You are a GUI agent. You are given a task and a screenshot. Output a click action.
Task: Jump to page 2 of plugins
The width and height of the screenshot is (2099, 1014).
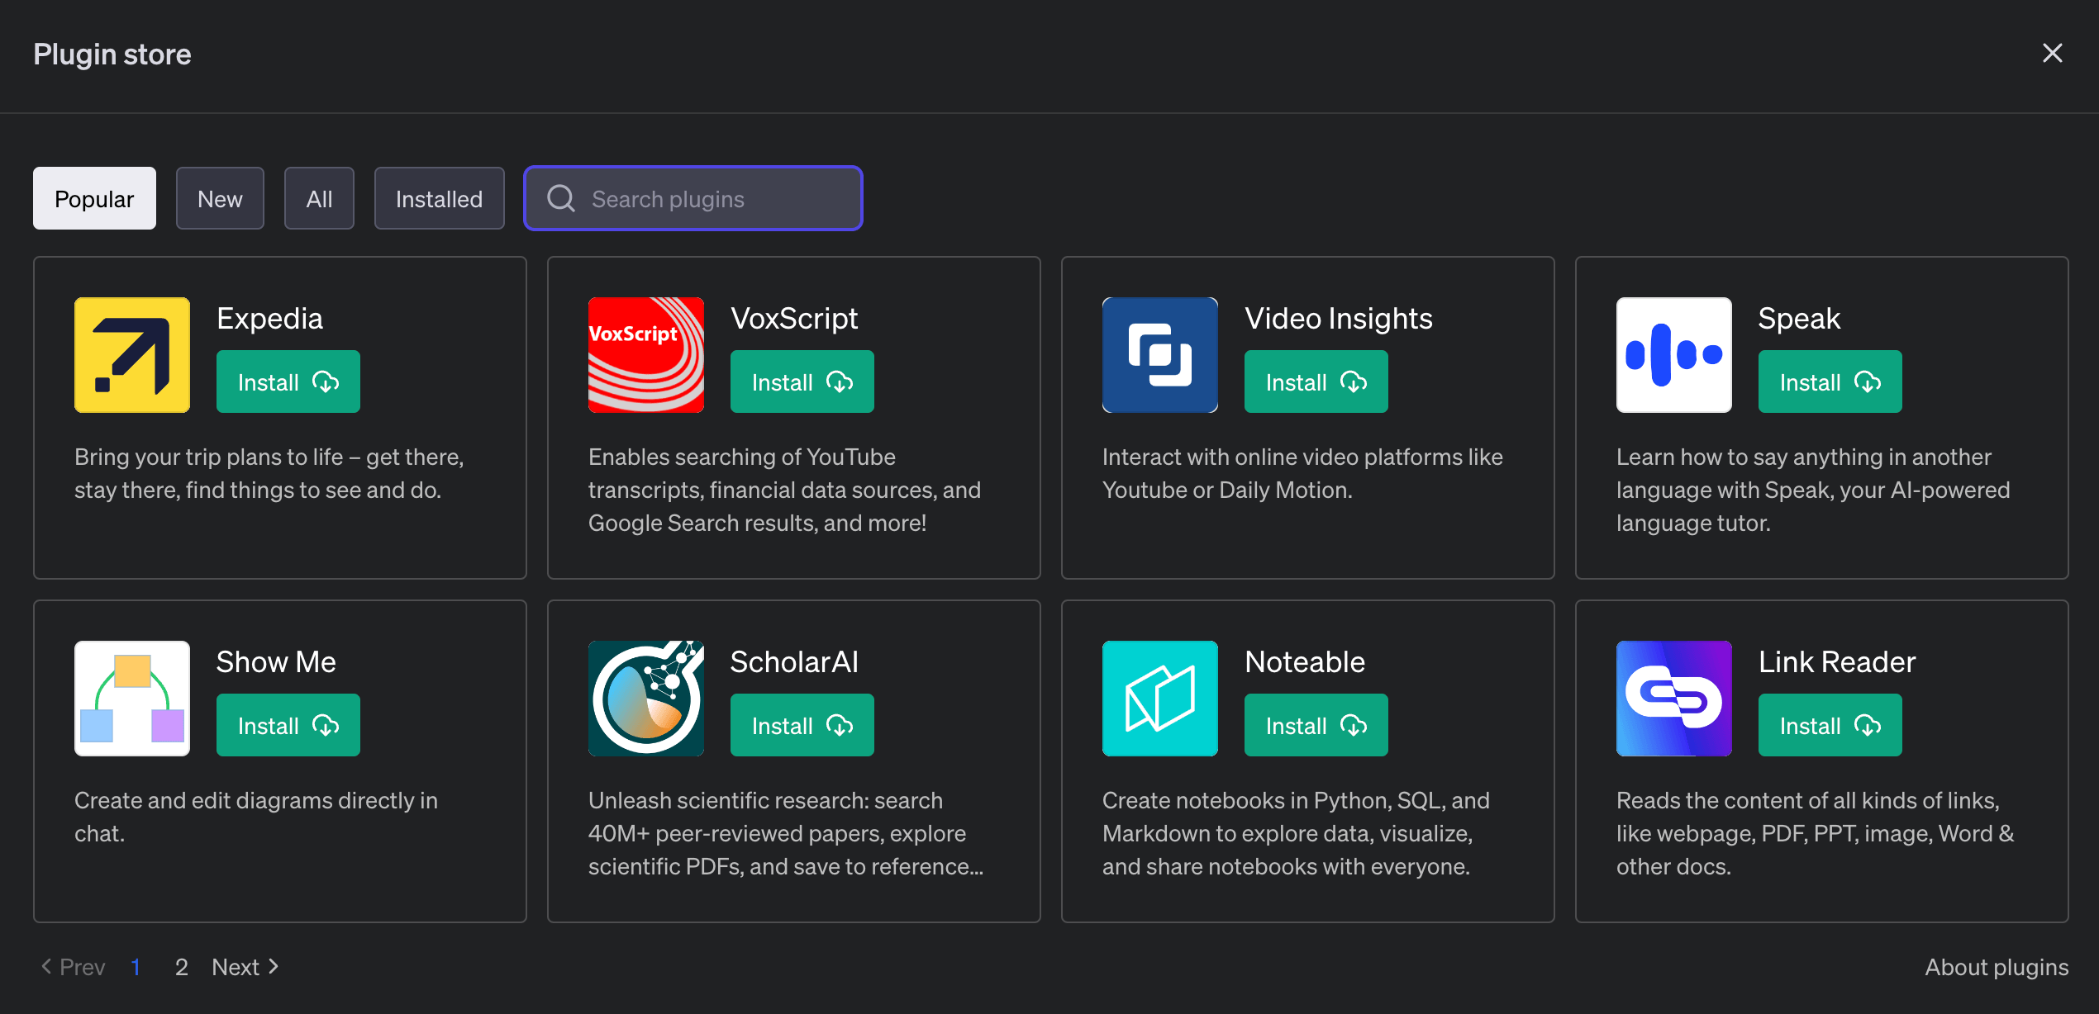click(x=181, y=967)
